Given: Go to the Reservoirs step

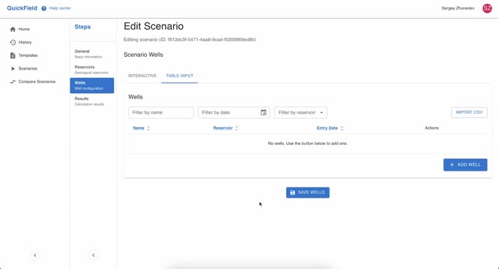Looking at the screenshot, I should point(92,69).
